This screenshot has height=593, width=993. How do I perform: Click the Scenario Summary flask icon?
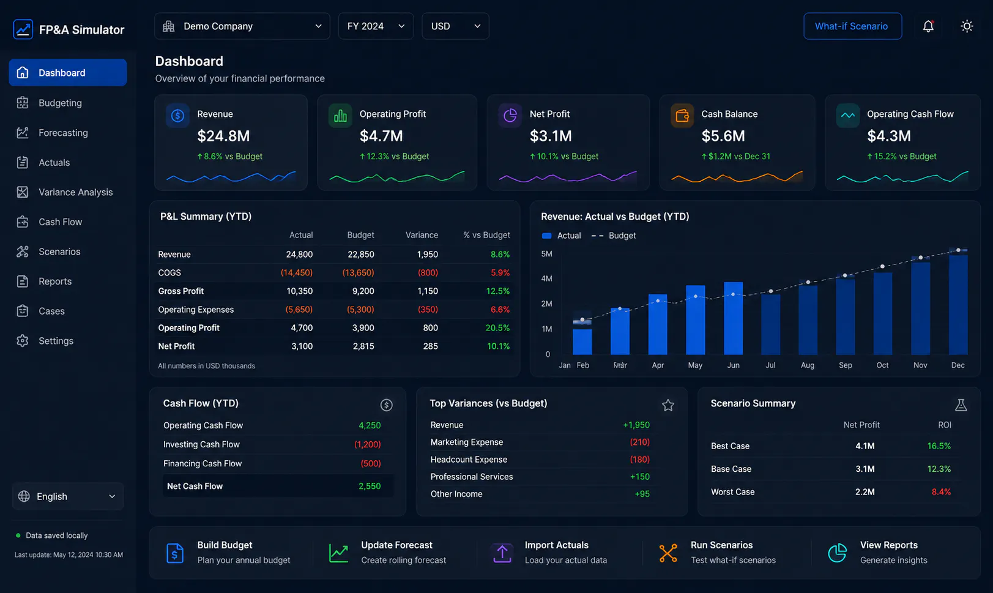(x=961, y=405)
